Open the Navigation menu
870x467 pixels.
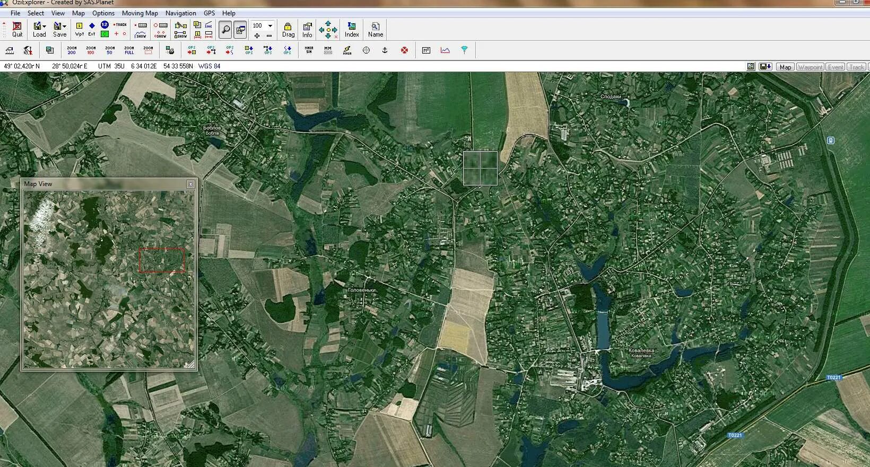(180, 13)
